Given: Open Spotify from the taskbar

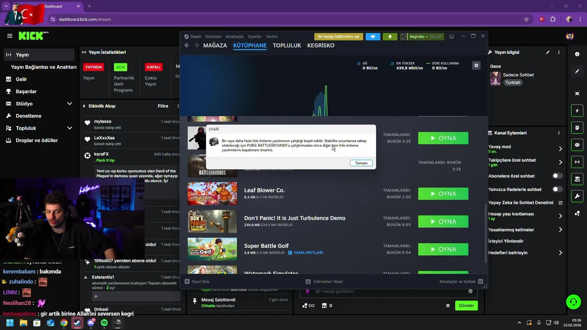Looking at the screenshot, I should (x=104, y=323).
